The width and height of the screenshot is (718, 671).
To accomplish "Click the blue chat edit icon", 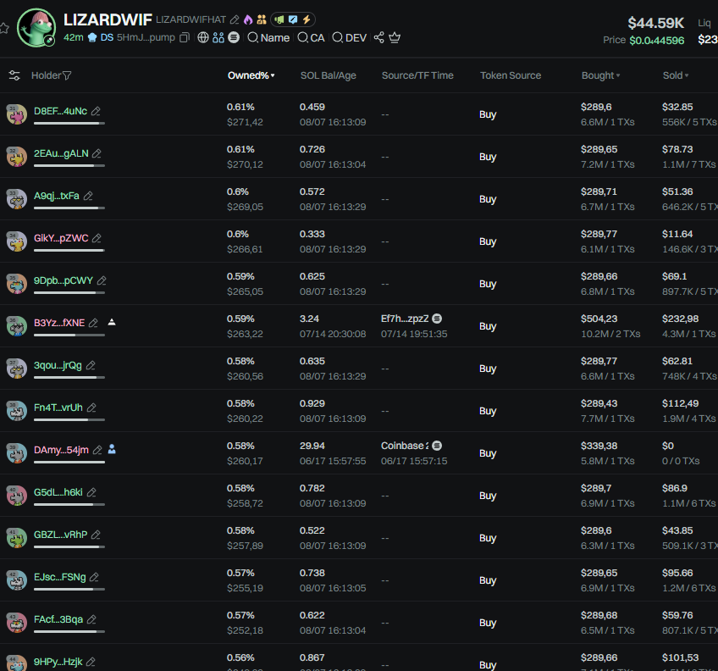I will (293, 19).
